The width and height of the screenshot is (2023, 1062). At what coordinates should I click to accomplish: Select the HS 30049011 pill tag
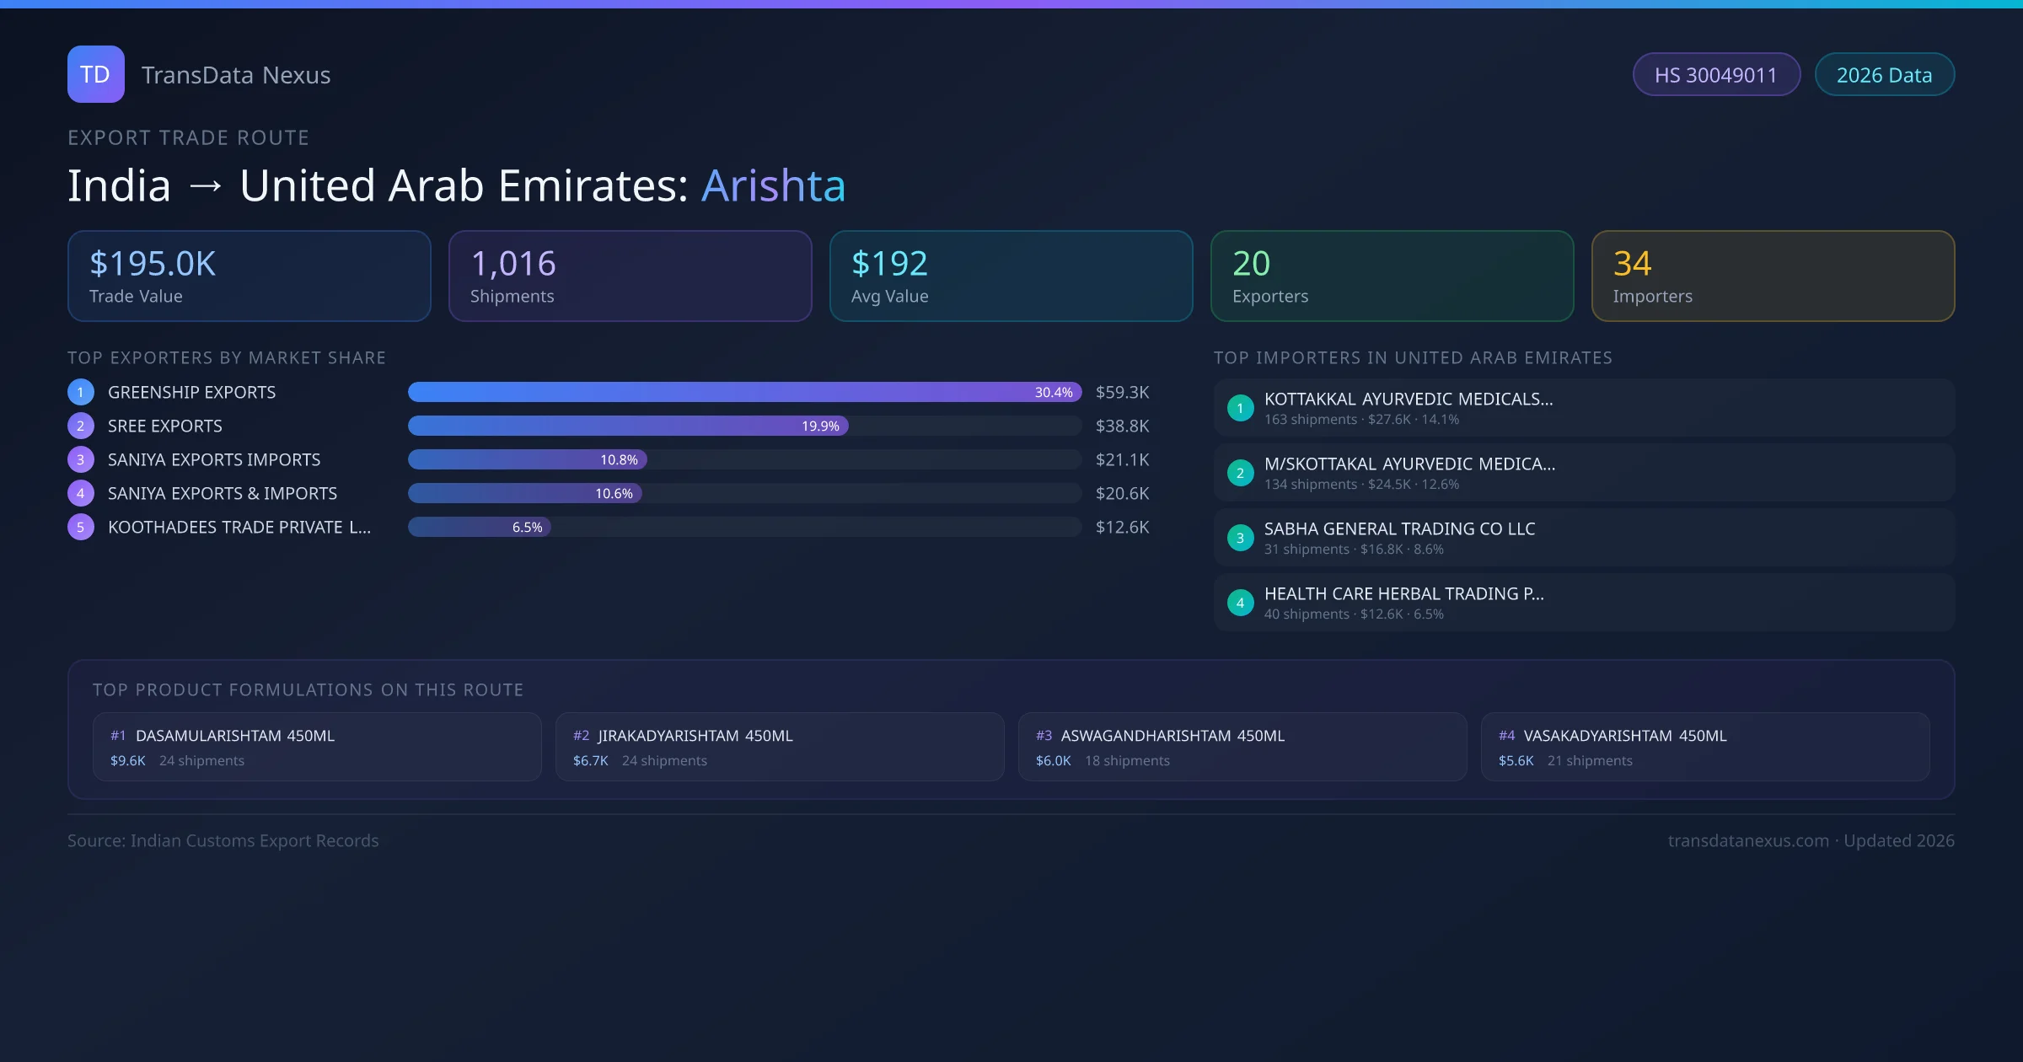(1715, 75)
